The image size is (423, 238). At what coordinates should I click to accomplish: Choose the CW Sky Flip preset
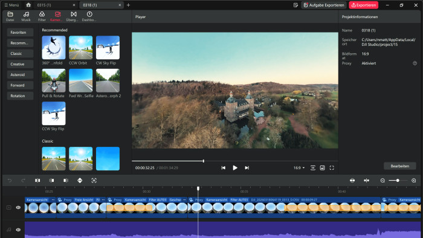pyautogui.click(x=108, y=48)
